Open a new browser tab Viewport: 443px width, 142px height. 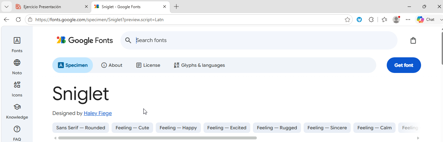coord(176,7)
